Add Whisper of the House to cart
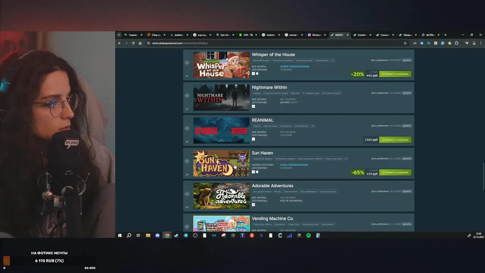 click(395, 74)
